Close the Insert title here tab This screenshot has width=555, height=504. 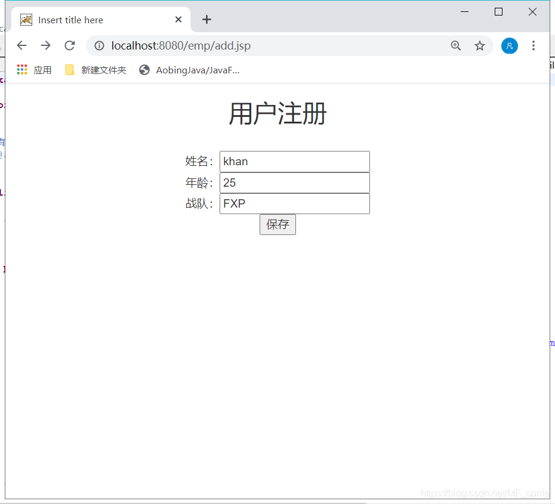coord(178,19)
